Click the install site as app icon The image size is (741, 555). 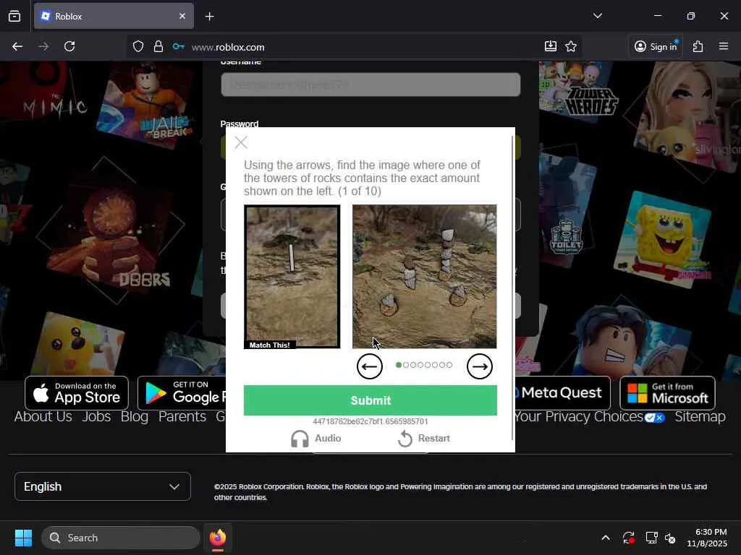coord(551,46)
